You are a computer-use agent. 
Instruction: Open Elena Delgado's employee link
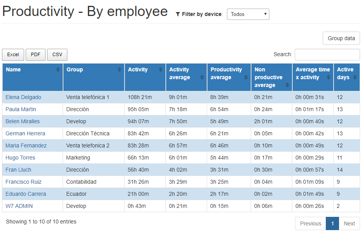23,97
